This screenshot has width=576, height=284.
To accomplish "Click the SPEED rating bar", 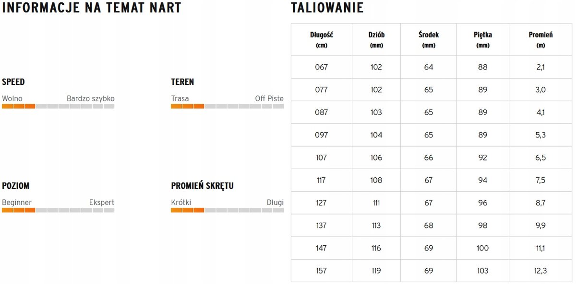I will pos(58,106).
